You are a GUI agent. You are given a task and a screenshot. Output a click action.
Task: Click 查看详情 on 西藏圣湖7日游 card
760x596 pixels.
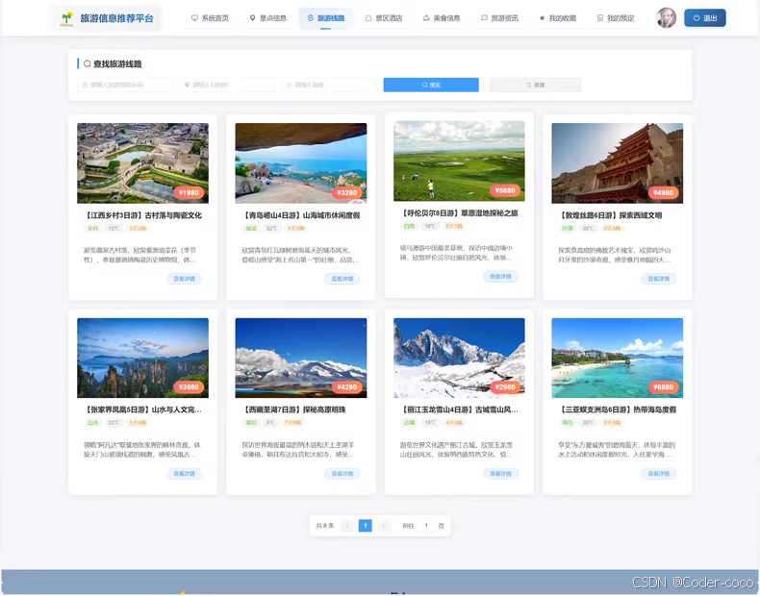(x=342, y=474)
